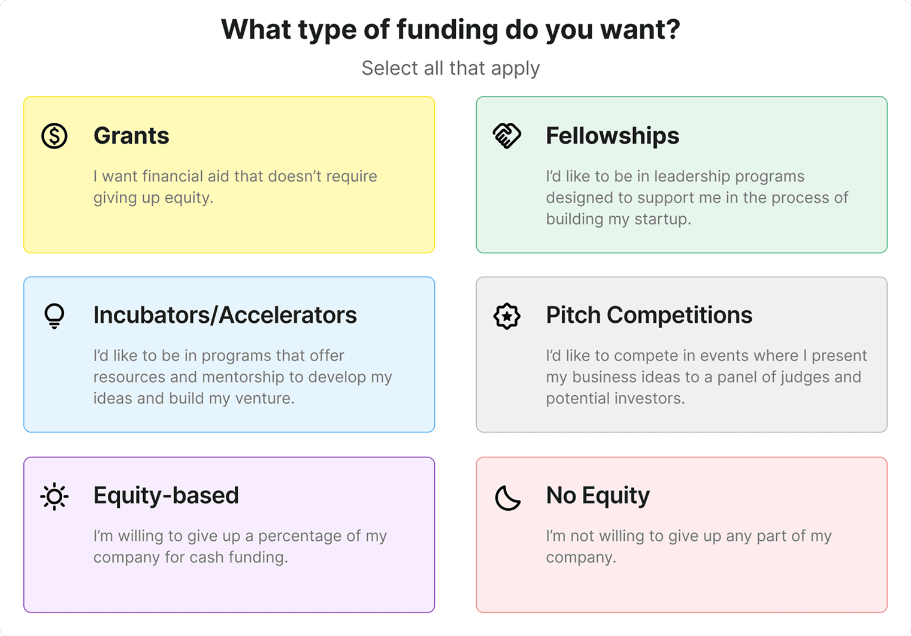Image resolution: width=911 pixels, height=636 pixels.
Task: Click the Equity-based heading text
Action: point(166,495)
